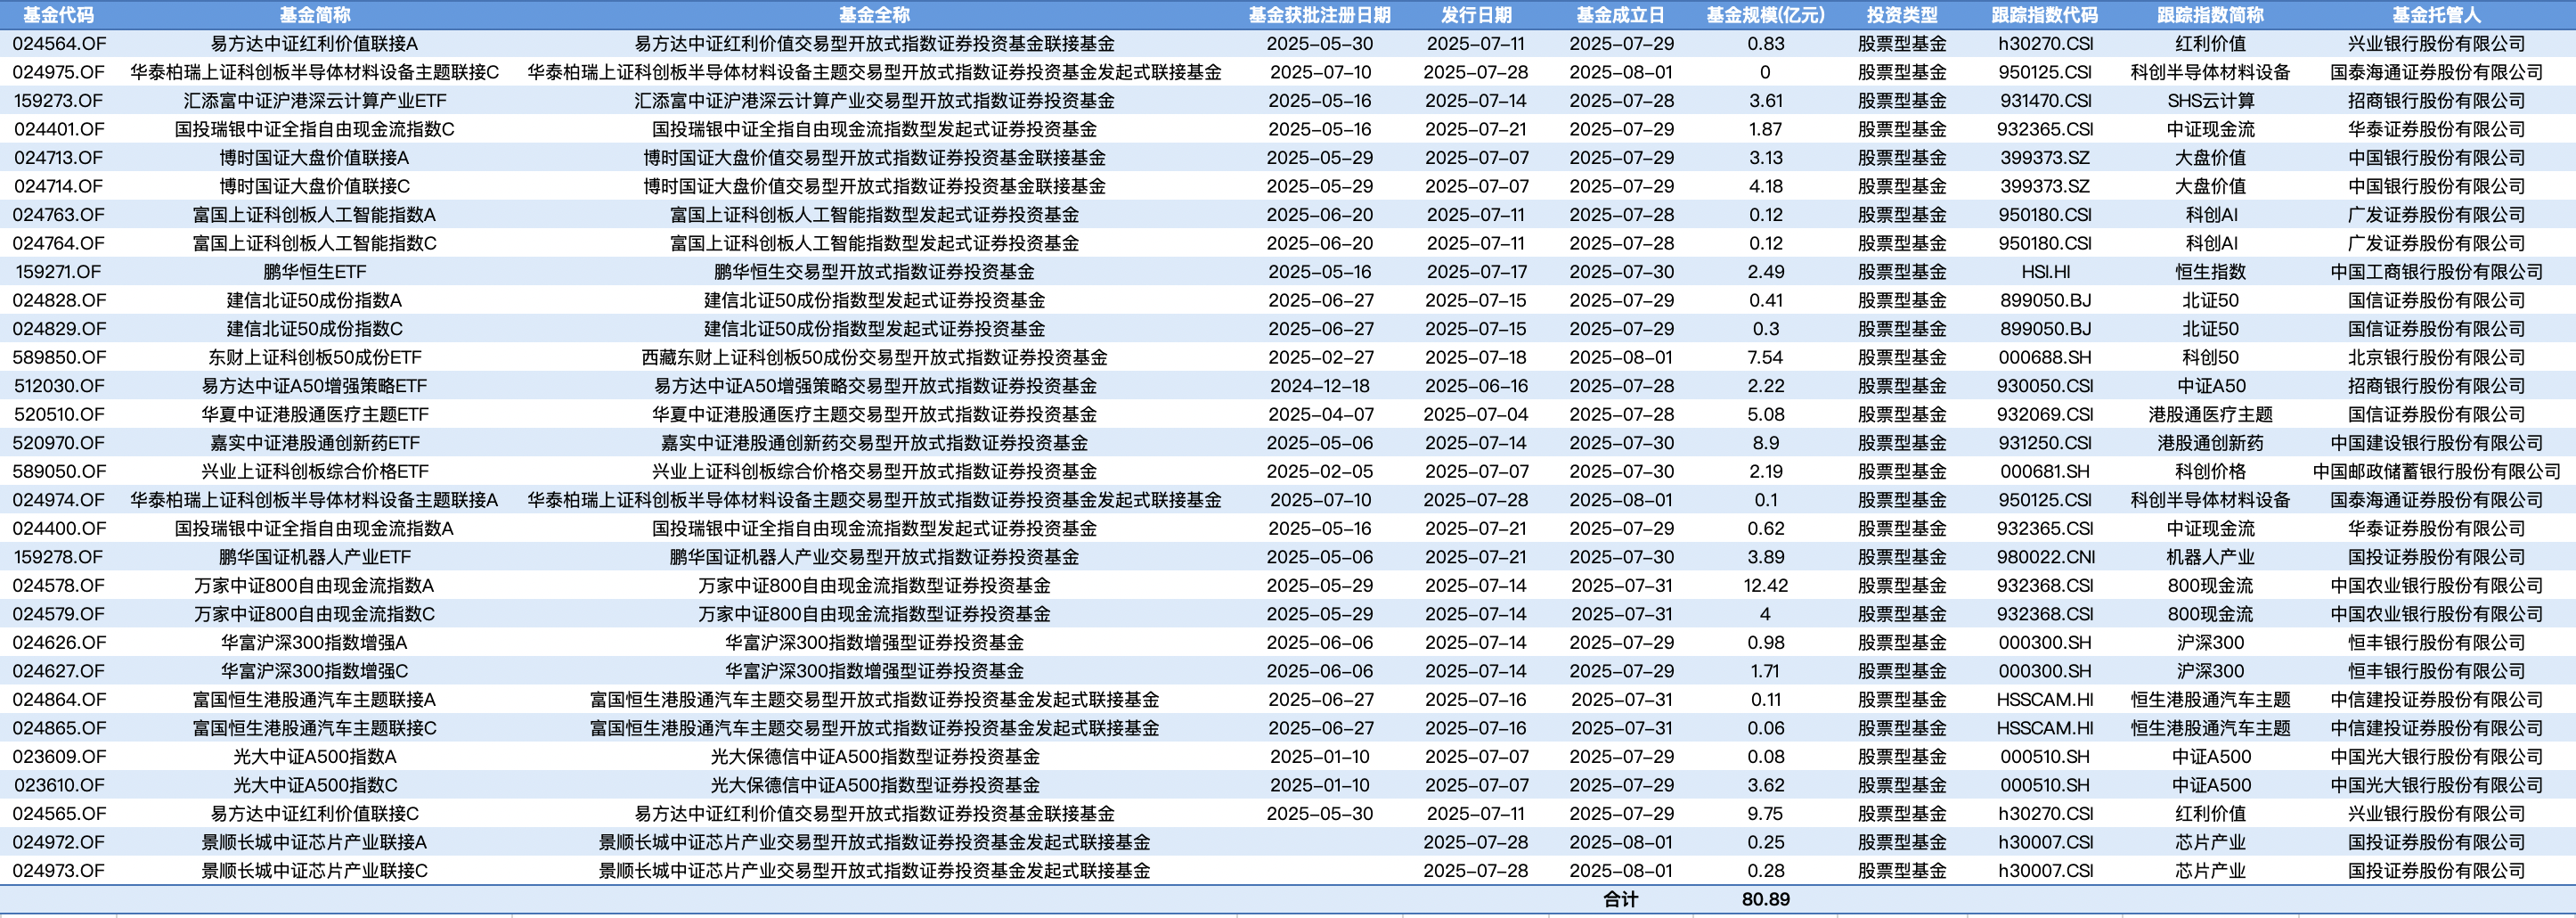Click the cell 光大中证A500指数A
The image size is (2576, 918).
pyautogui.click(x=314, y=757)
